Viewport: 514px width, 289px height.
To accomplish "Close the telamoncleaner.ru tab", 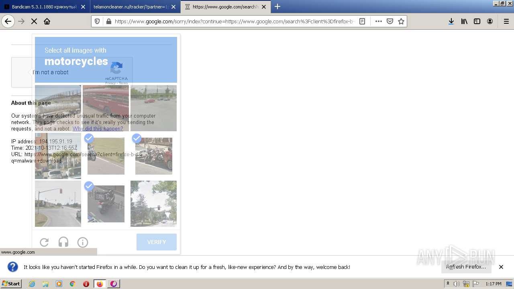I will pos(173,7).
